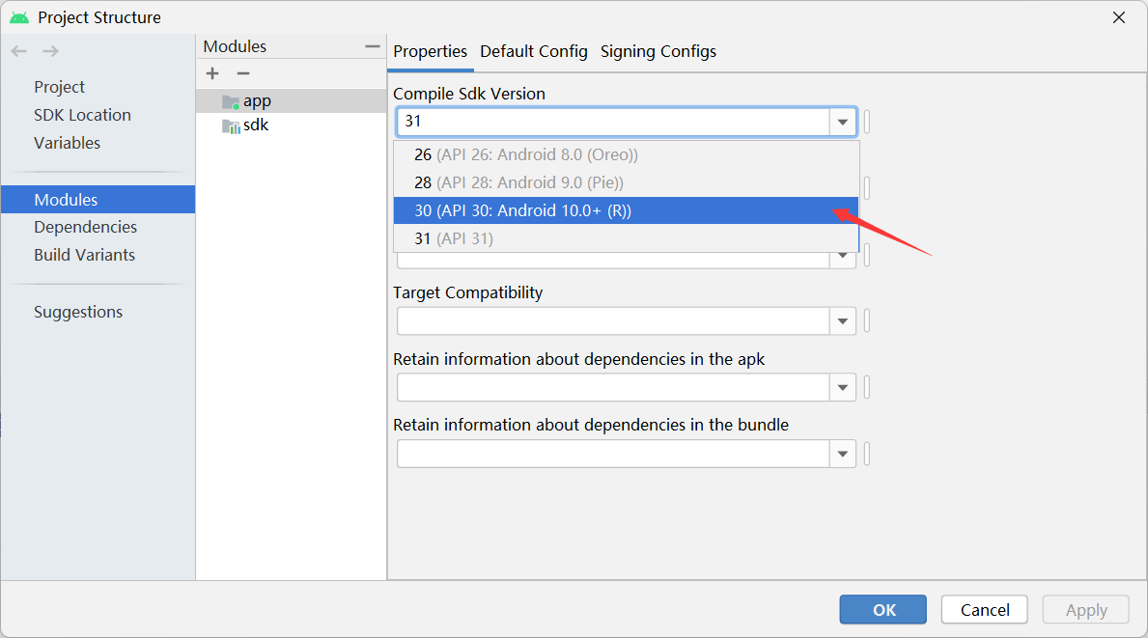The image size is (1148, 638).
Task: Confirm changes with OK button
Action: (x=882, y=609)
